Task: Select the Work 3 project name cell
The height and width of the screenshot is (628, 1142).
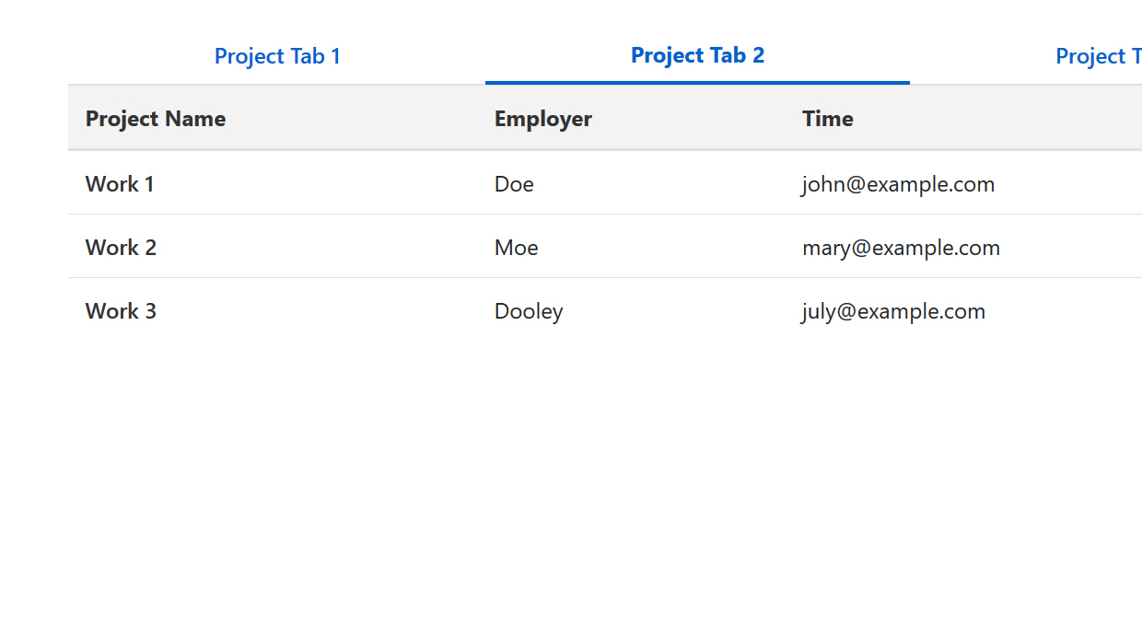Action: pyautogui.click(x=121, y=311)
